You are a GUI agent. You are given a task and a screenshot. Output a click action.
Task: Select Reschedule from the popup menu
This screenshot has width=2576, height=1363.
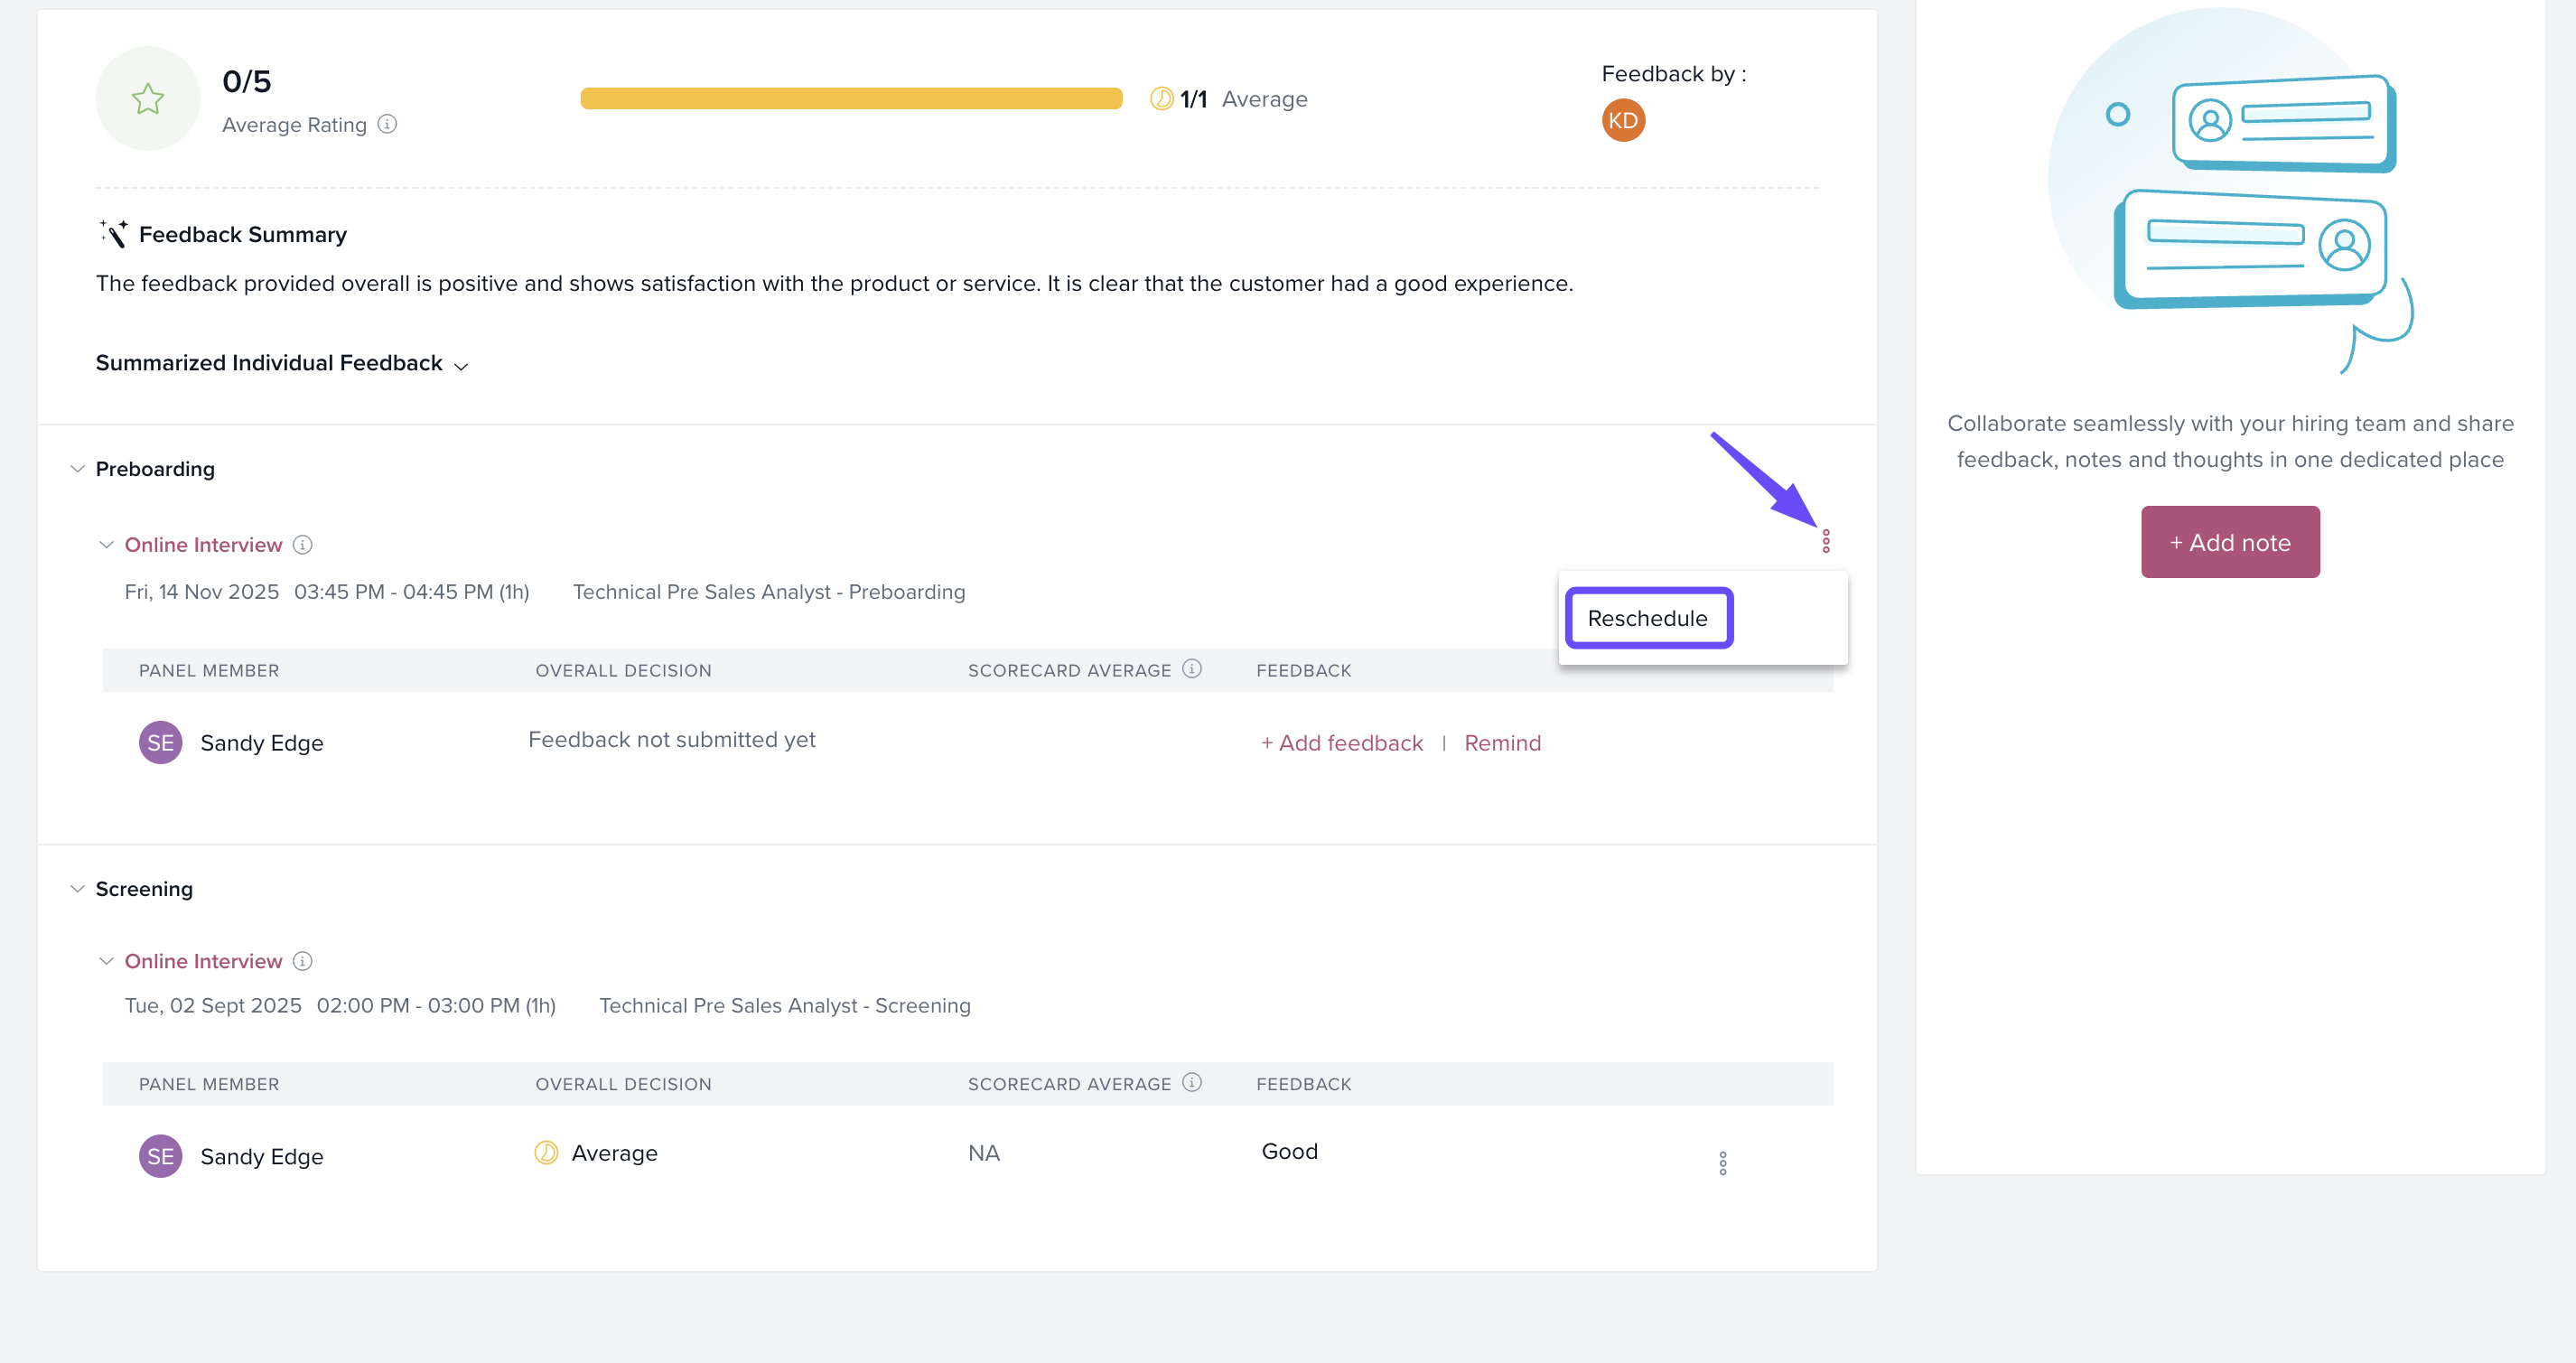pyautogui.click(x=1647, y=618)
